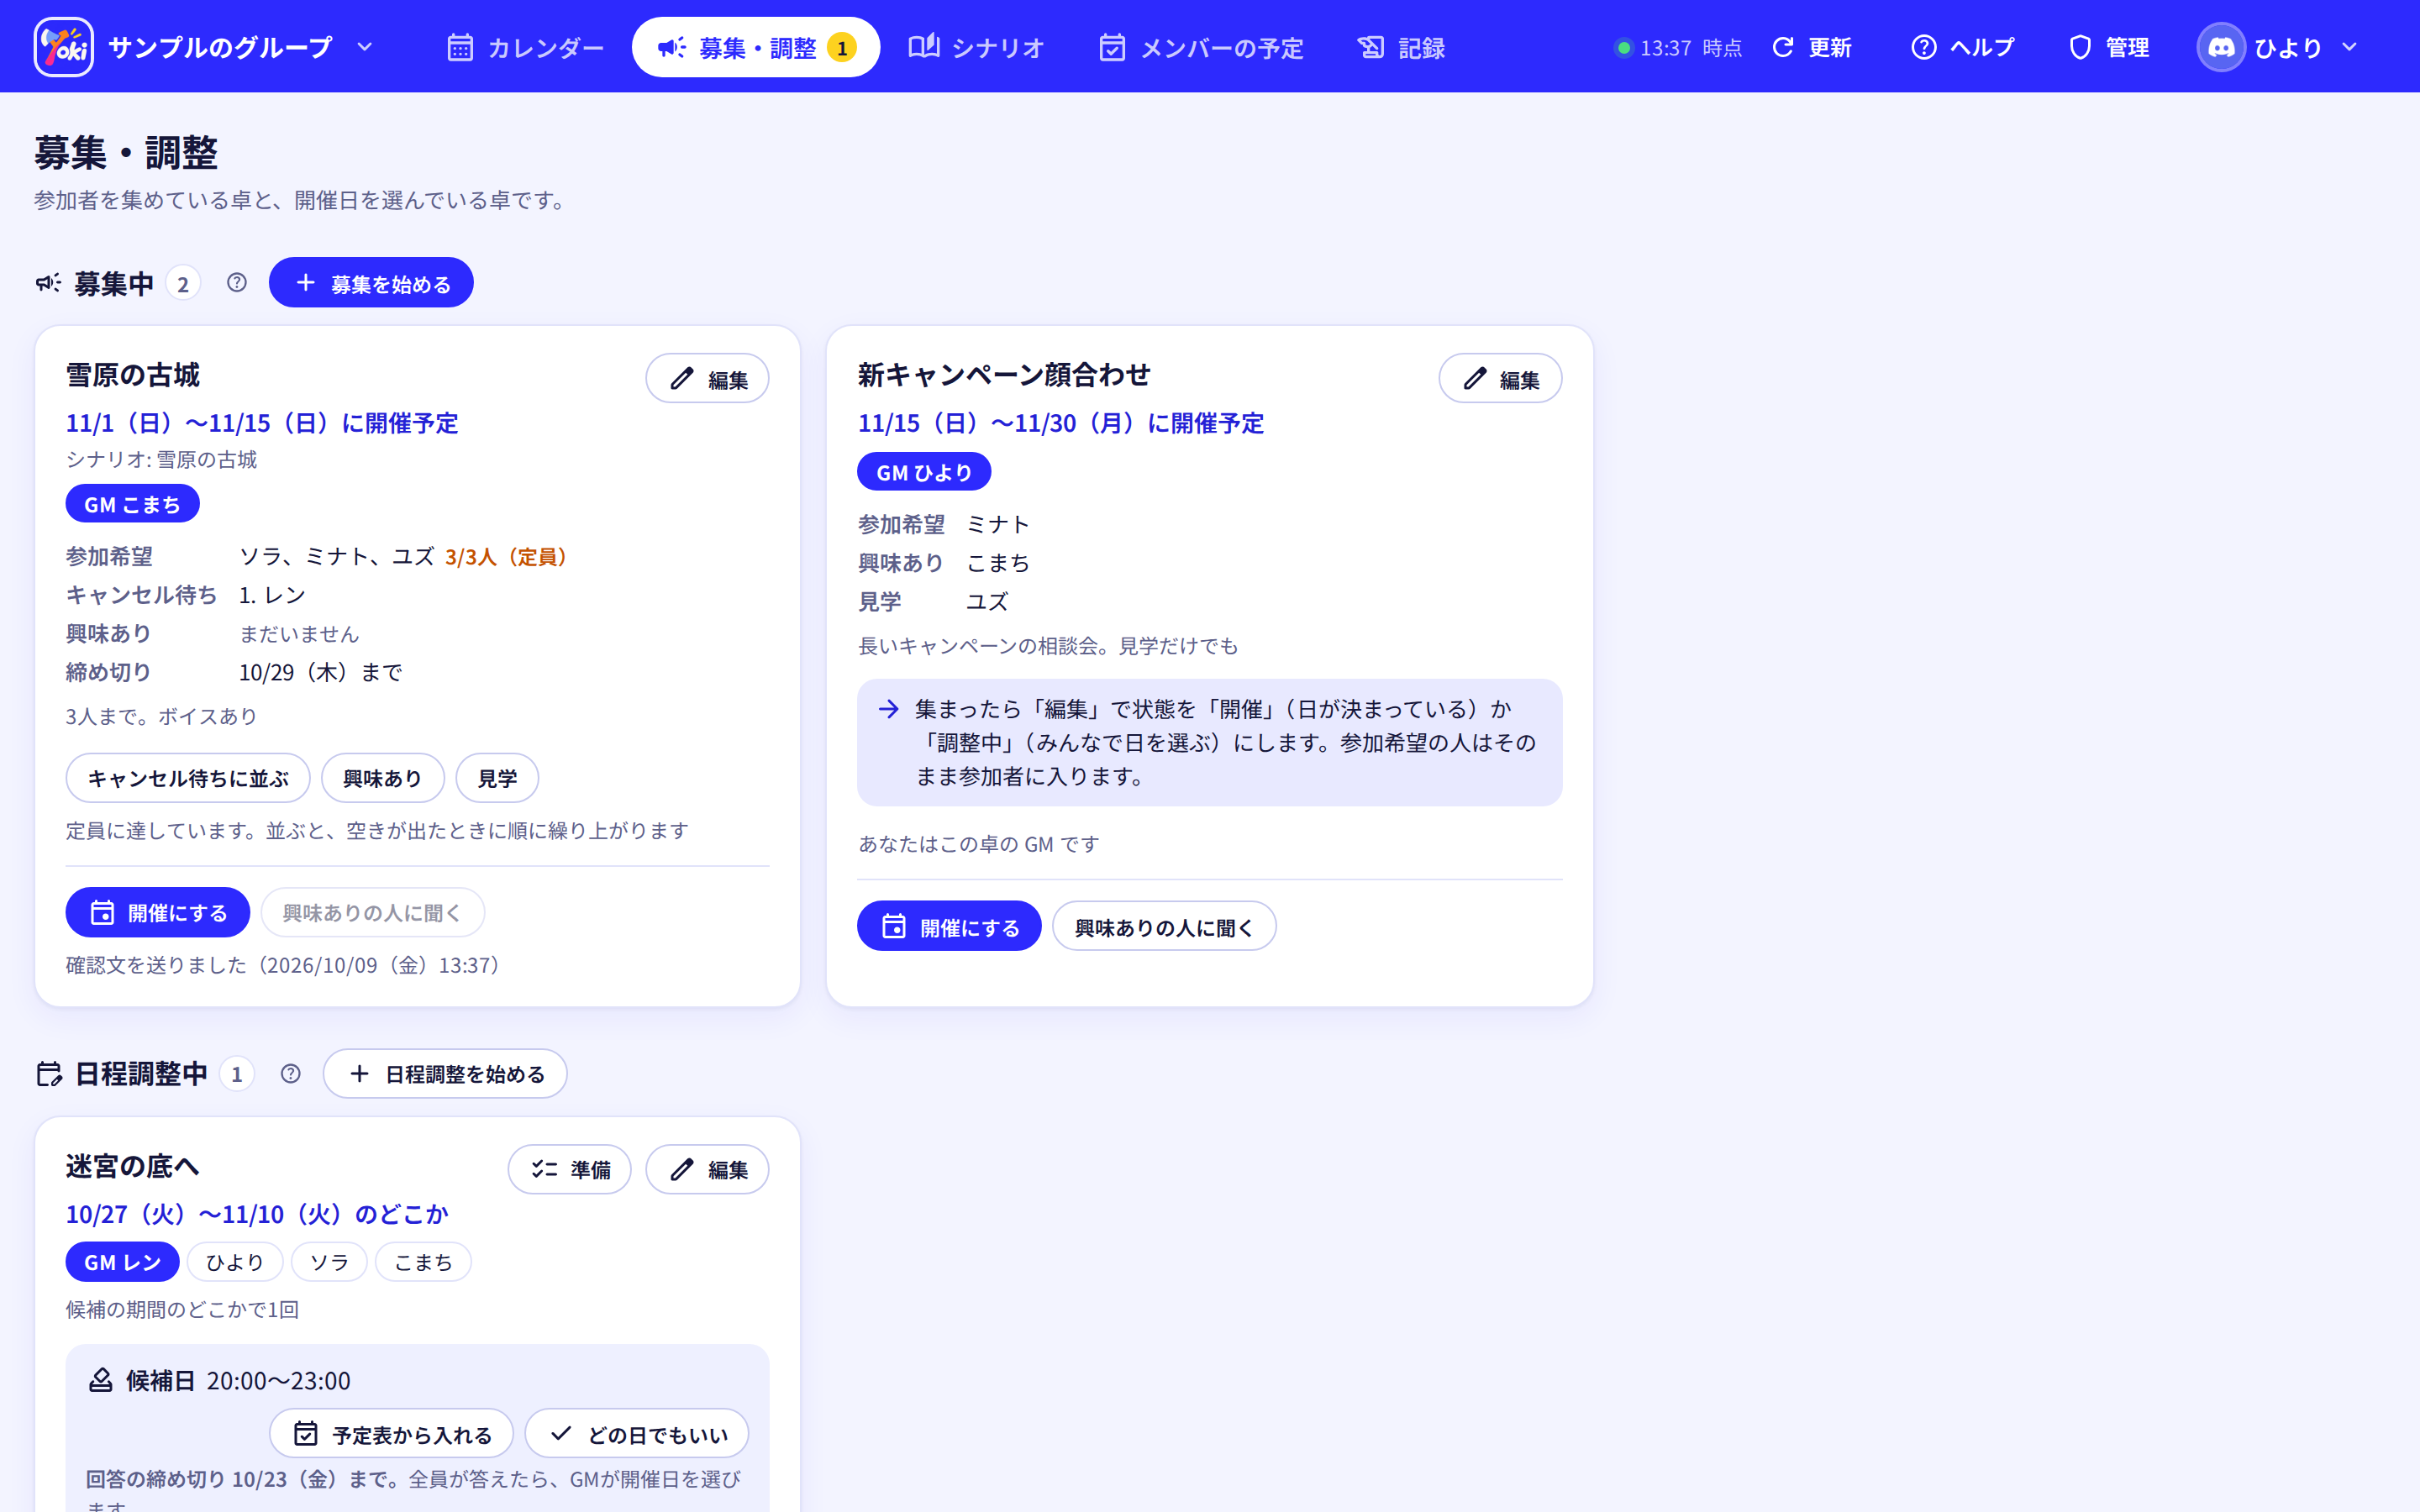Click 開催にする on 雪原の古城 card

coord(158,912)
